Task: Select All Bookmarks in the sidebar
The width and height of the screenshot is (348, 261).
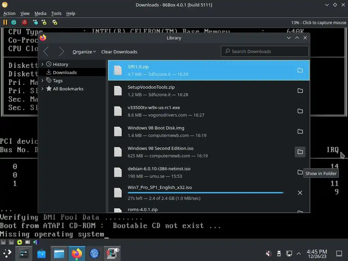Action: point(72,89)
